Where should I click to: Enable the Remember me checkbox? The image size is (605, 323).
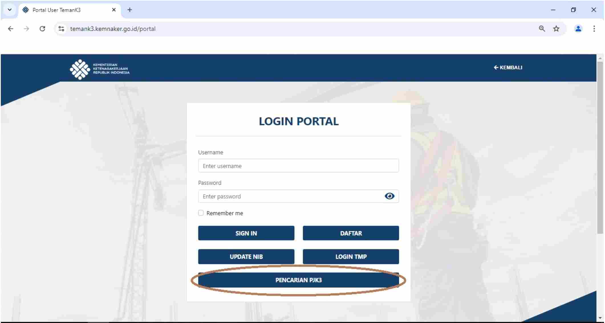point(201,213)
